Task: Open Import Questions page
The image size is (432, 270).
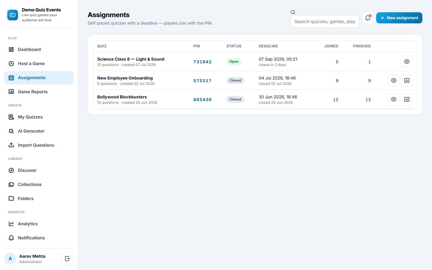Action: (x=39, y=145)
